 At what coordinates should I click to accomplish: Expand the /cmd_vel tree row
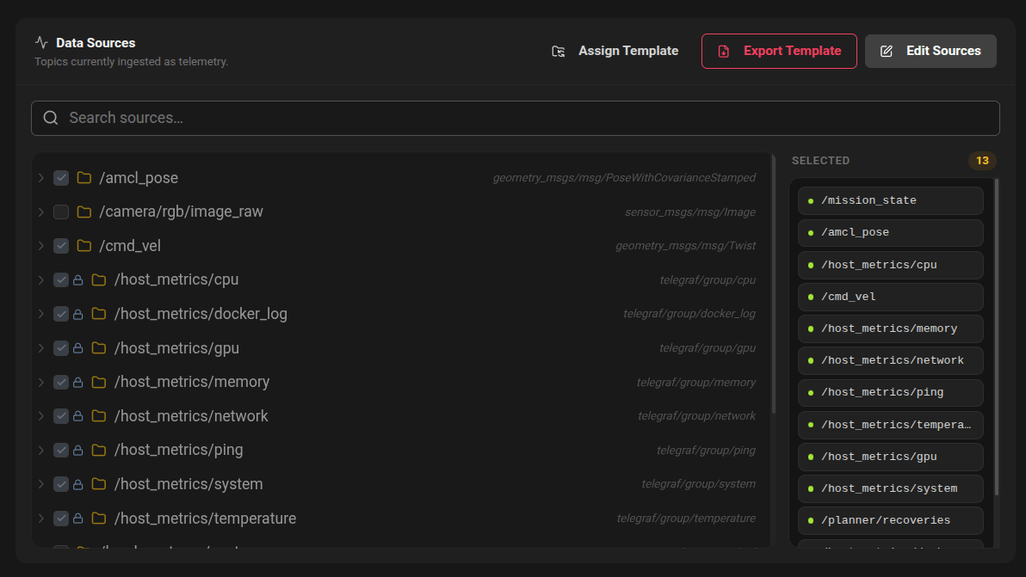(x=41, y=246)
